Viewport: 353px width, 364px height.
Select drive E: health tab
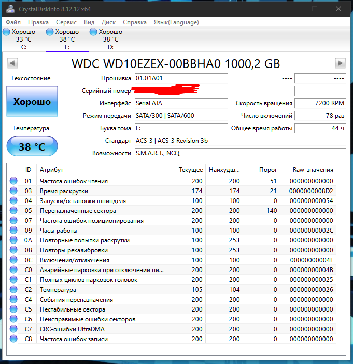[67, 39]
